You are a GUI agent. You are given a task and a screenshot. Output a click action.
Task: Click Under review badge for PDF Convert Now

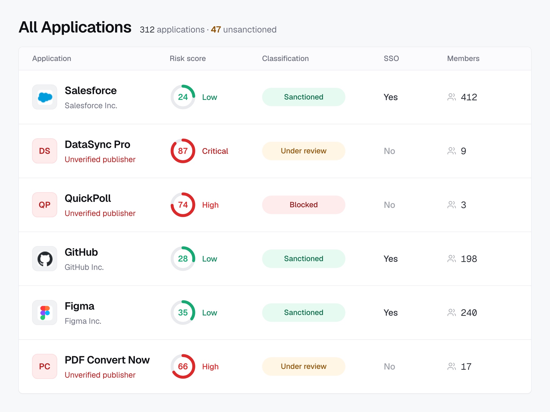pos(303,366)
